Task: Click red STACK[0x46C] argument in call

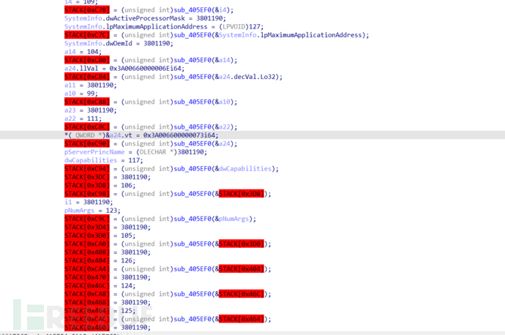Action: (241, 294)
